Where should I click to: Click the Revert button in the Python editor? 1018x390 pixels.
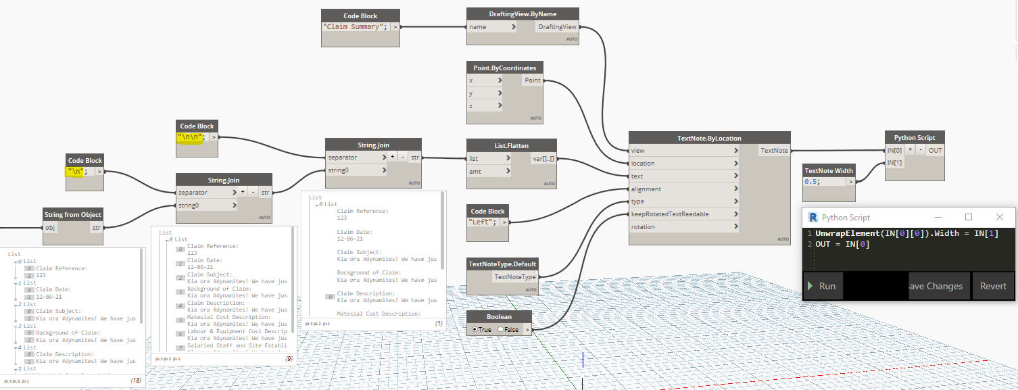[993, 286]
